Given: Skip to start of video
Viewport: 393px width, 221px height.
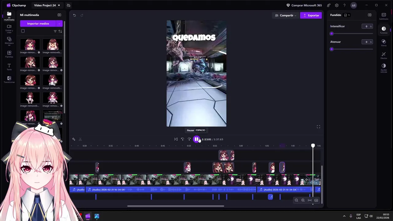Looking at the screenshot, I should click(176, 139).
